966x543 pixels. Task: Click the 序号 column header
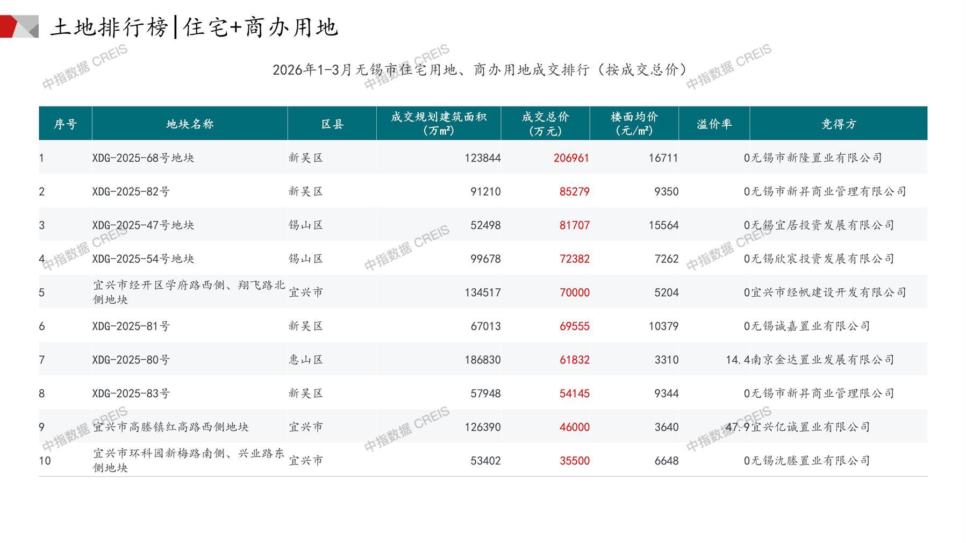pos(65,124)
